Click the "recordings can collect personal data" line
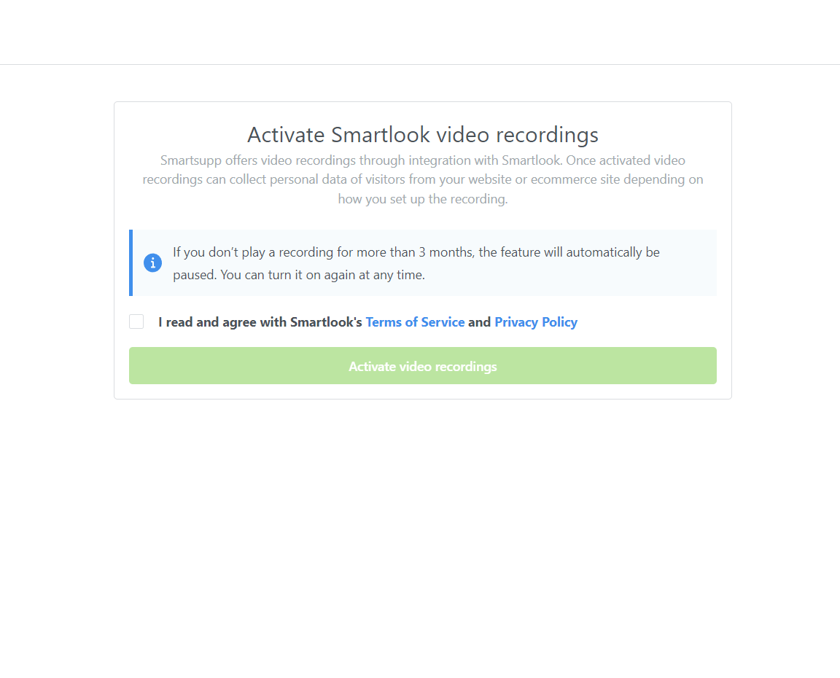The image size is (840, 678). click(422, 179)
